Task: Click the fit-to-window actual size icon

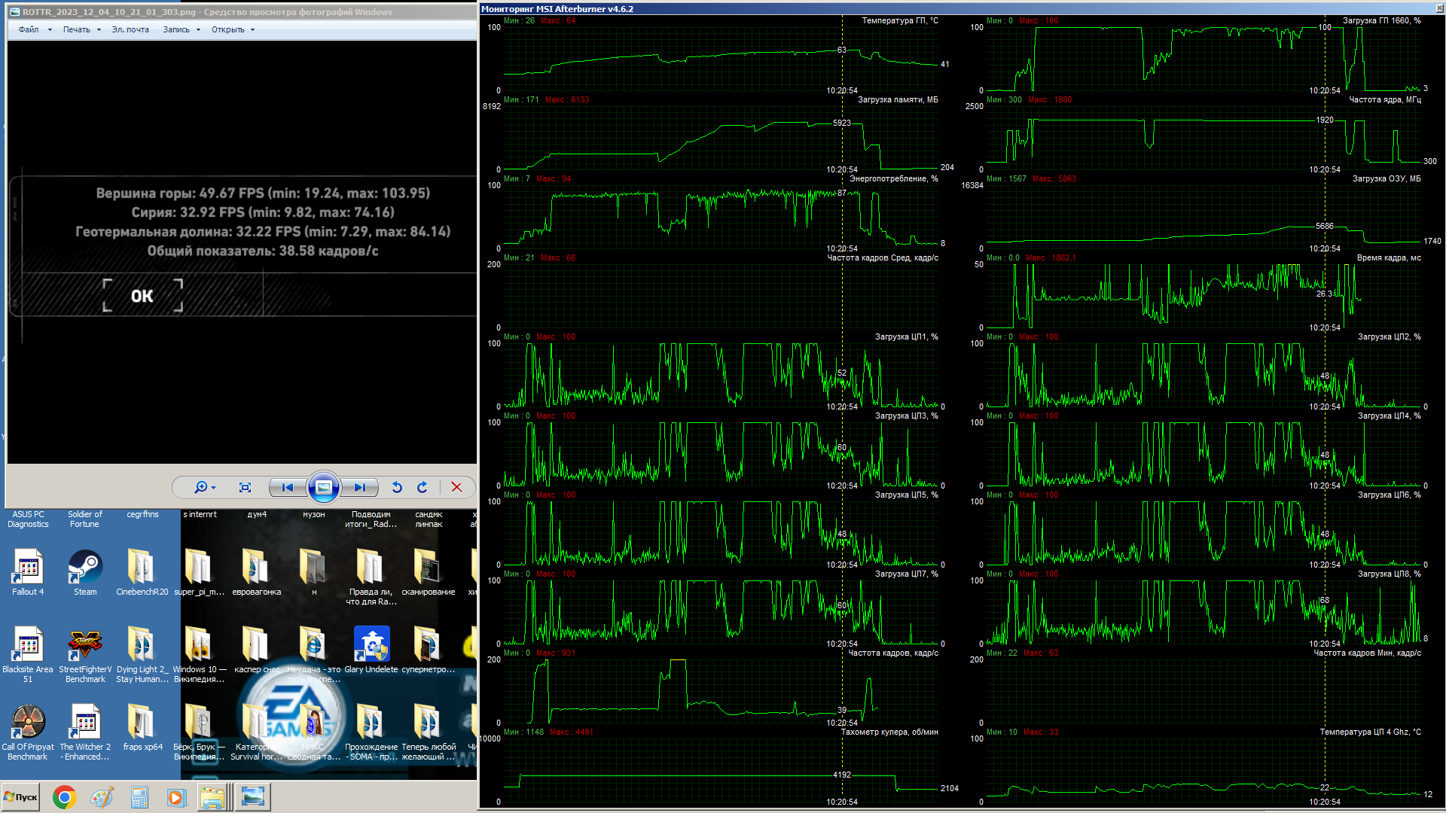Action: [245, 488]
